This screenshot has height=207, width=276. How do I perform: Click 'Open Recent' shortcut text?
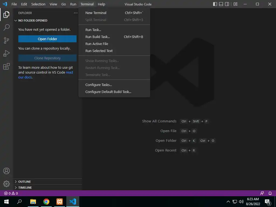[166, 150]
